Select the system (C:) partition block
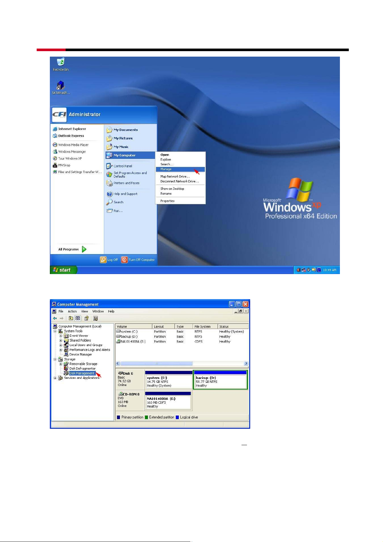This screenshot has height=542, width=383. 169,380
